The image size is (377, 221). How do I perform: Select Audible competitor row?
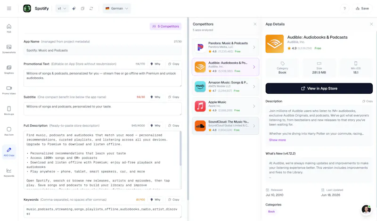pos(225,67)
